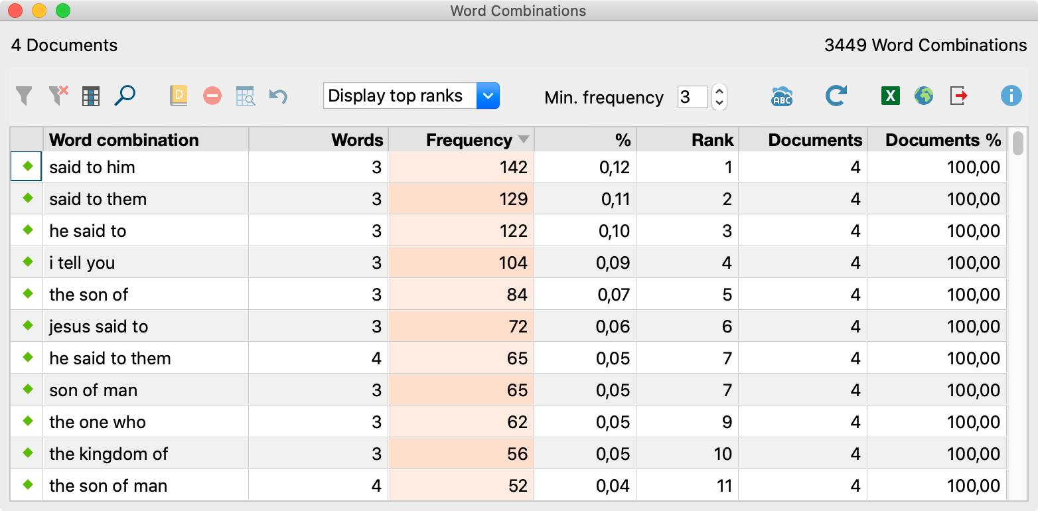This screenshot has width=1038, height=511.
Task: Toggle green diamond for 'i tell you'
Action: click(x=27, y=262)
